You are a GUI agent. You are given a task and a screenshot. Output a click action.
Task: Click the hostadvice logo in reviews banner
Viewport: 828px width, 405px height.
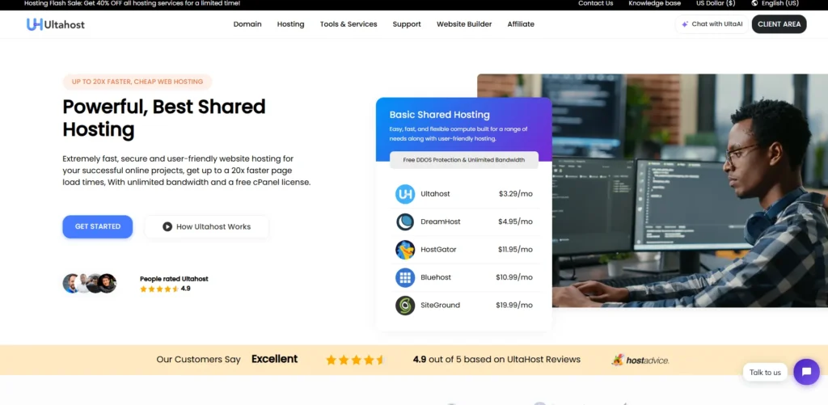click(640, 360)
